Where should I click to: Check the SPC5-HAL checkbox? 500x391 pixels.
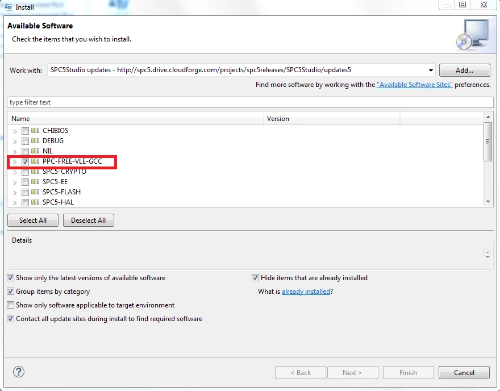(25, 202)
